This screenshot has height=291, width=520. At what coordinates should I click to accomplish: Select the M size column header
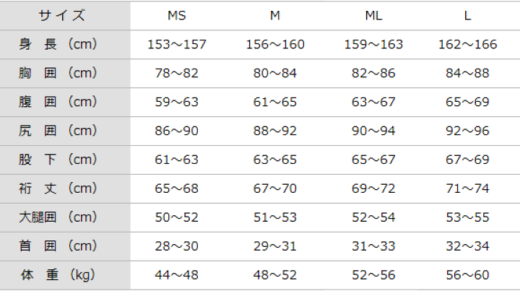274,15
